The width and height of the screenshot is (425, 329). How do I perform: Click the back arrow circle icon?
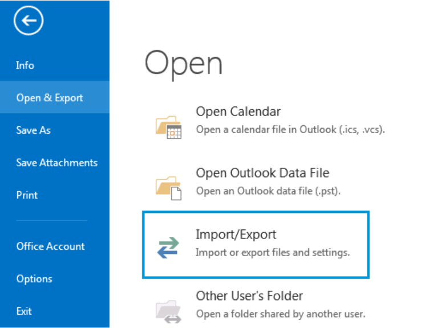(x=29, y=20)
